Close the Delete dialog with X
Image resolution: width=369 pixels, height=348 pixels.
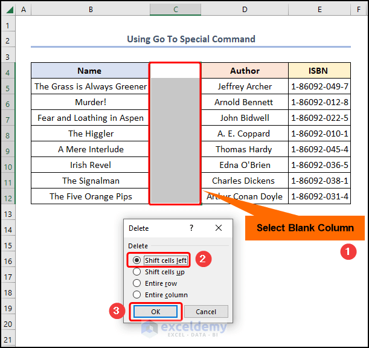[x=219, y=228]
